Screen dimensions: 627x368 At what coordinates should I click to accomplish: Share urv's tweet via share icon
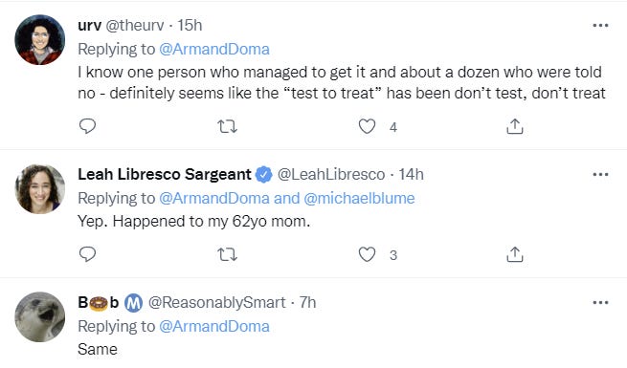(x=515, y=126)
